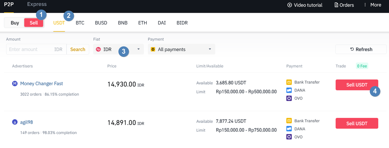Click agil98's Bank Transfer icon
The height and width of the screenshot is (148, 389).
point(289,121)
